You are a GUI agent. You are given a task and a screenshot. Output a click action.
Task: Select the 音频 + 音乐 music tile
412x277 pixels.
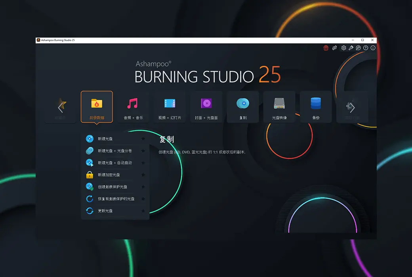133,107
